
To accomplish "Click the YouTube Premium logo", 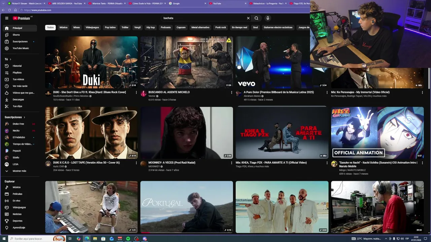I will tap(22, 18).
